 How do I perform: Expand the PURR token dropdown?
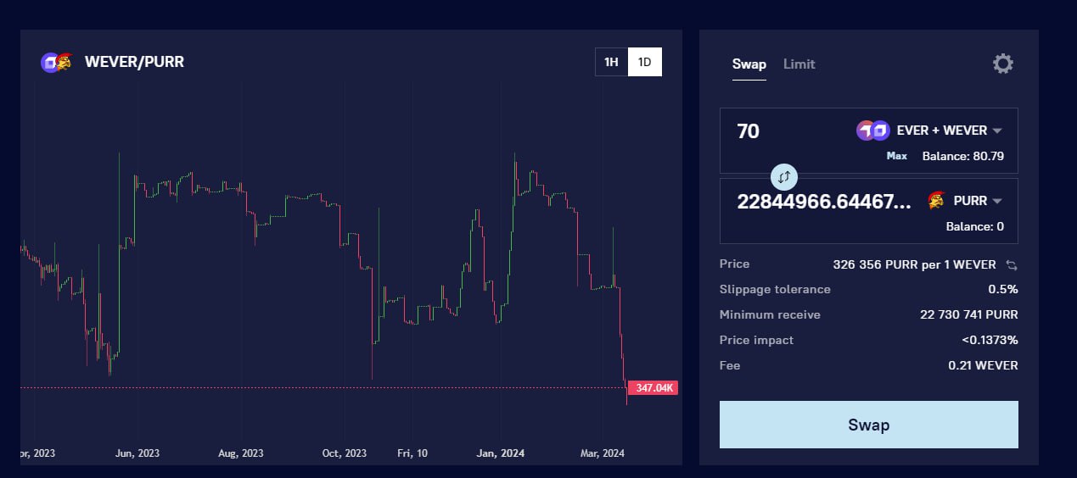coord(997,201)
